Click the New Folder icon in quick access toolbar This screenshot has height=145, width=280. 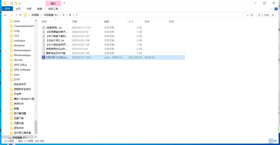16,3
